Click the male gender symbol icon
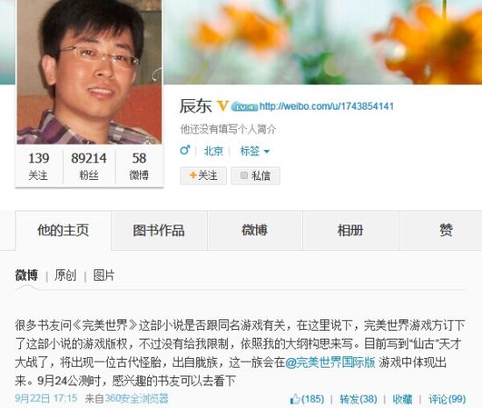Image resolution: width=482 pixels, height=408 pixels. tap(185, 150)
